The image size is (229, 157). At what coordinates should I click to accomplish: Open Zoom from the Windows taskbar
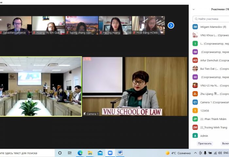[110, 153]
